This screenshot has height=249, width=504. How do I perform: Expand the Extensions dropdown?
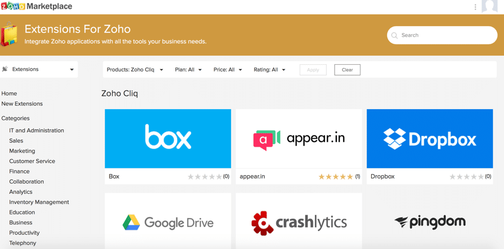coord(39,69)
